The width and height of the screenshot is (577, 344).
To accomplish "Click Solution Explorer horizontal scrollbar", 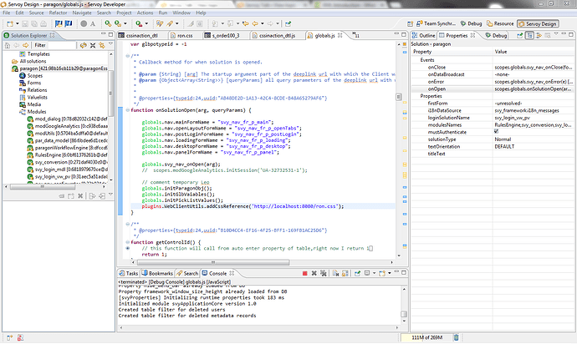I will pyautogui.click(x=43, y=187).
